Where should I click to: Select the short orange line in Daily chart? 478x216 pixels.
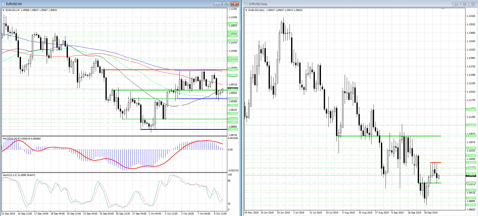click(436, 162)
